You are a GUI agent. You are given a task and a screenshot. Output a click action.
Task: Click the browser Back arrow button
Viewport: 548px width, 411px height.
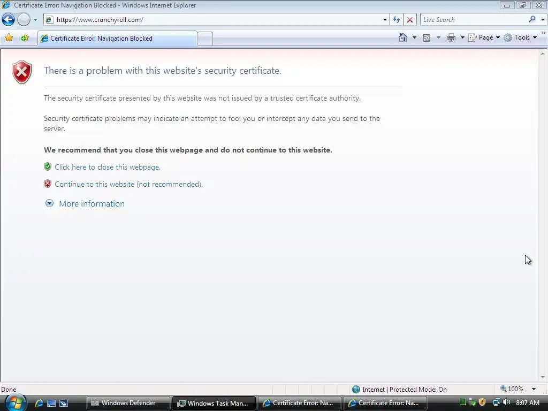pyautogui.click(x=8, y=20)
